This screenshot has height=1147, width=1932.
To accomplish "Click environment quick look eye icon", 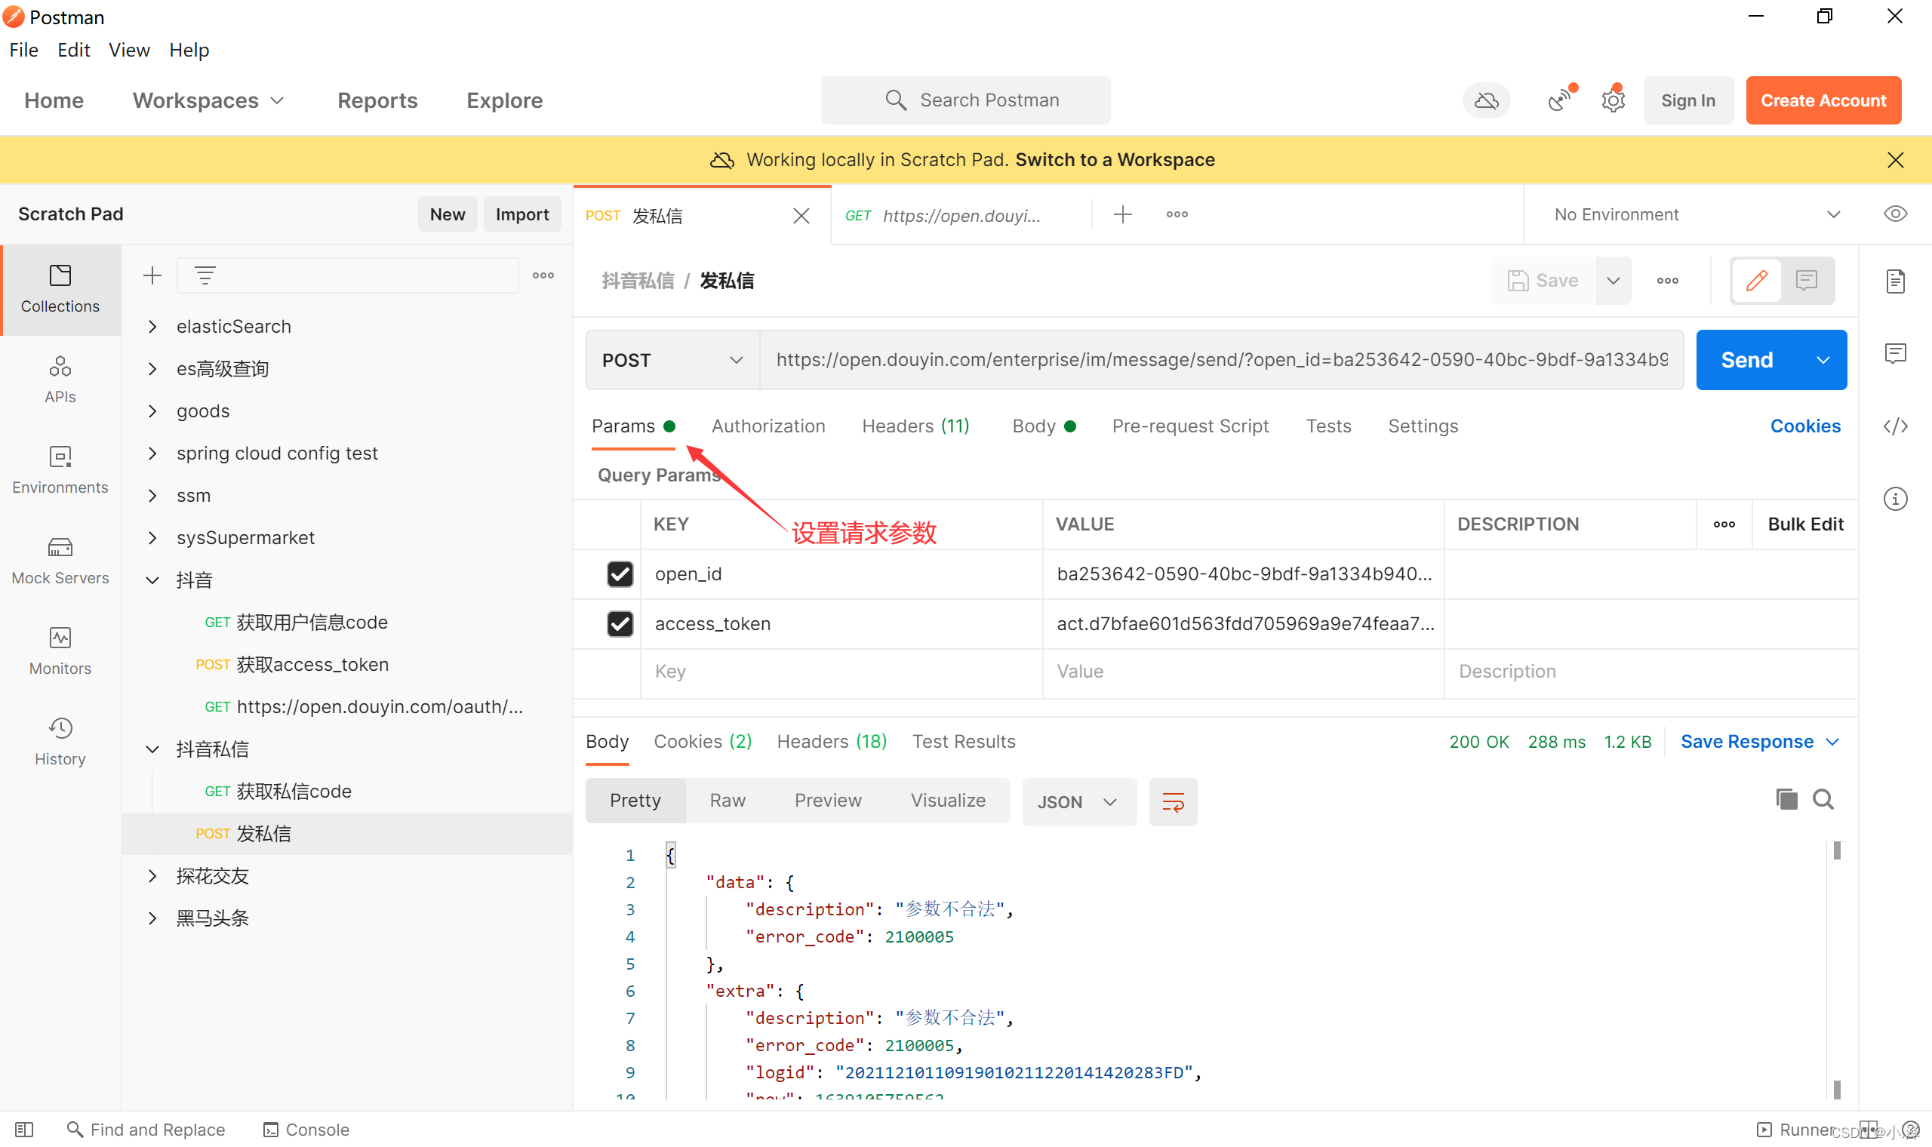I will click(1895, 214).
